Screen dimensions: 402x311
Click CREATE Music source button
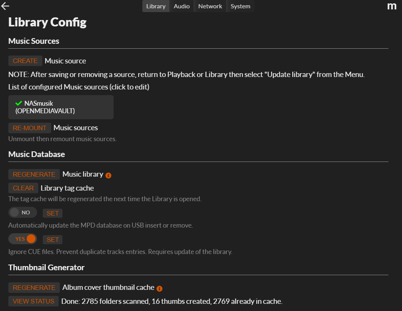[25, 61]
